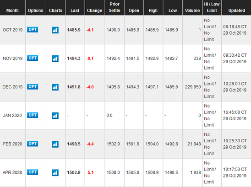Click the DEC 2019 last price 1491.8

click(x=74, y=87)
